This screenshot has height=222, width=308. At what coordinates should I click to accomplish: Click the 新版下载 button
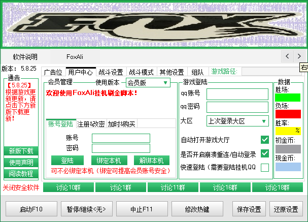(x=21, y=151)
